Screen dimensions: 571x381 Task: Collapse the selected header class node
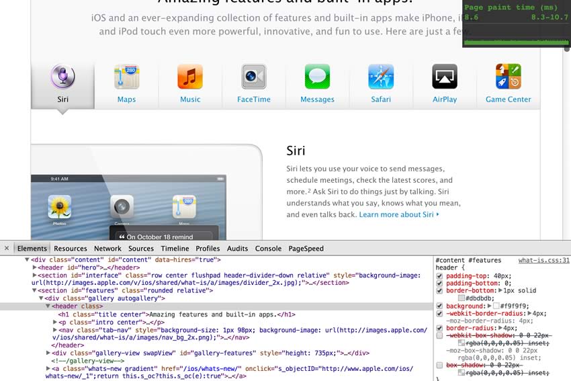(x=48, y=306)
